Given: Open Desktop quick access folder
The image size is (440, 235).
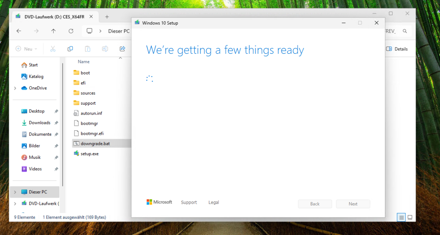Looking at the screenshot, I should click(36, 111).
